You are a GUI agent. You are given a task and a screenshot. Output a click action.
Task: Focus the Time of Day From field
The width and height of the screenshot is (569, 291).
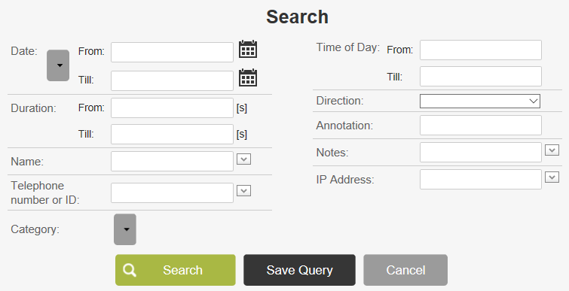[481, 50]
